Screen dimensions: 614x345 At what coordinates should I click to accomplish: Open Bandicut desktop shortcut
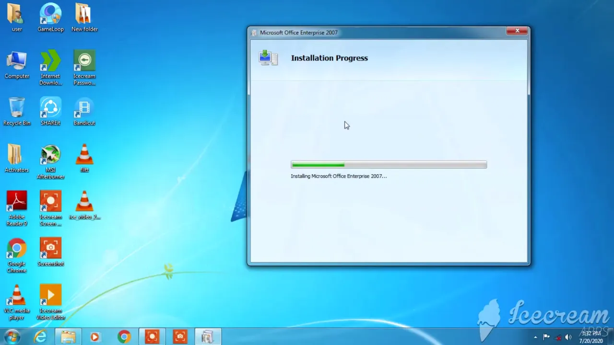click(84, 112)
